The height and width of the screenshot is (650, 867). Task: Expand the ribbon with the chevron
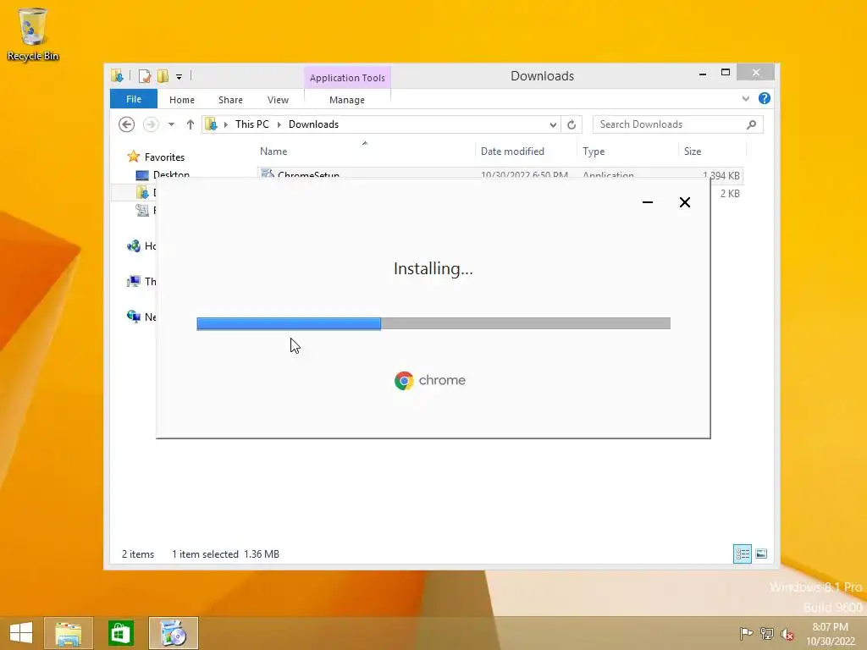click(745, 98)
